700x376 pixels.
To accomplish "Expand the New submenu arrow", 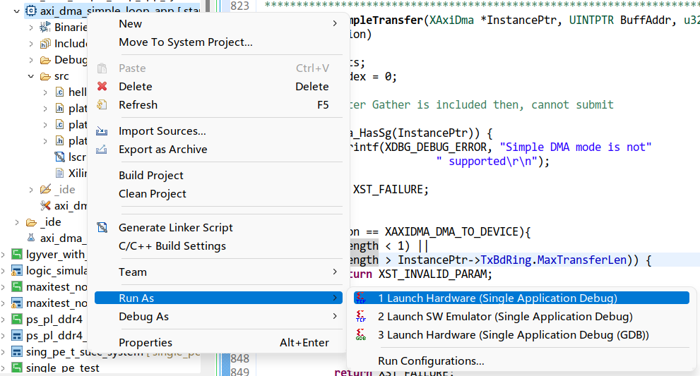I will point(335,24).
